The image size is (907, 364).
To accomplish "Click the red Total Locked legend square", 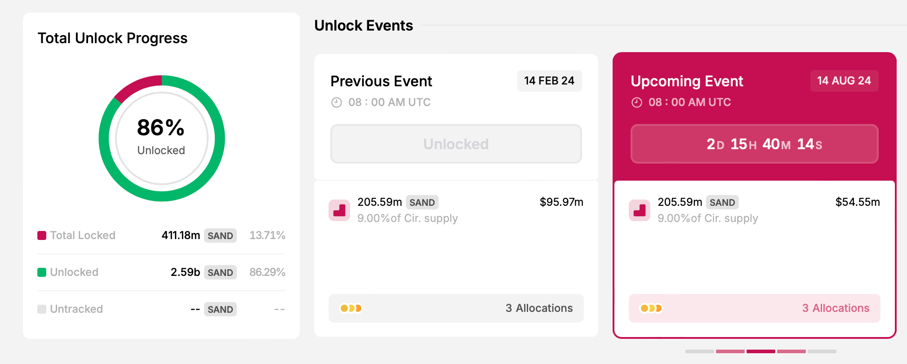I will point(42,235).
